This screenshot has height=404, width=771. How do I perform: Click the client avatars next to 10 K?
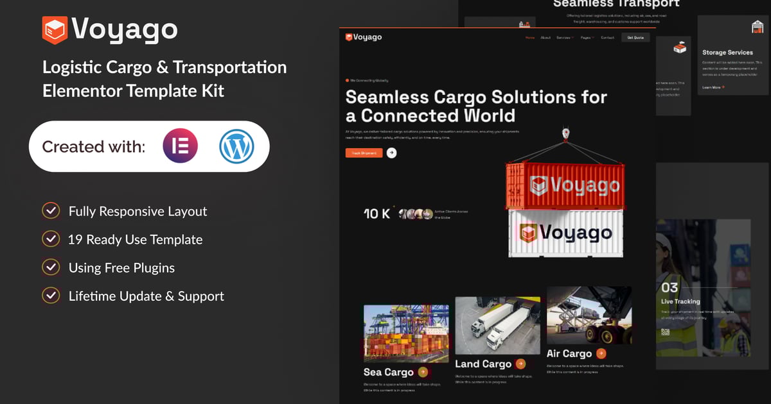415,214
